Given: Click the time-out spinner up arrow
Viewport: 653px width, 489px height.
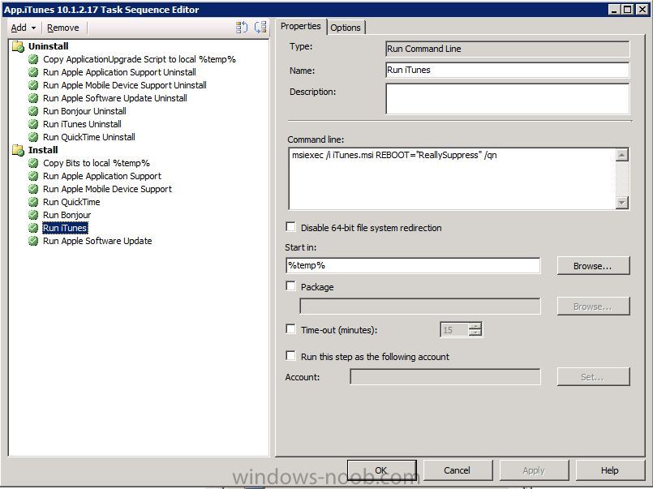Looking at the screenshot, I should coord(475,326).
